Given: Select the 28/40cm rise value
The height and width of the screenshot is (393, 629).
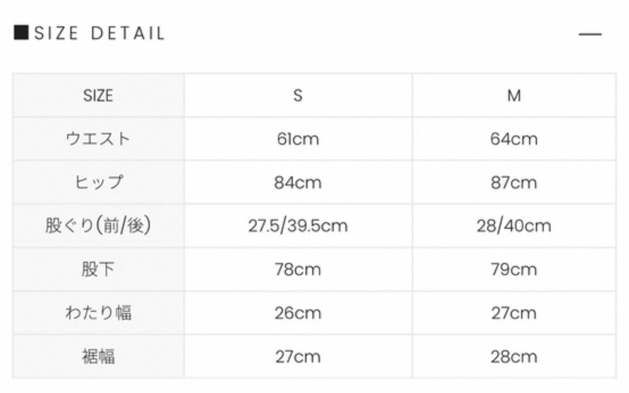Looking at the screenshot, I should [x=514, y=226].
